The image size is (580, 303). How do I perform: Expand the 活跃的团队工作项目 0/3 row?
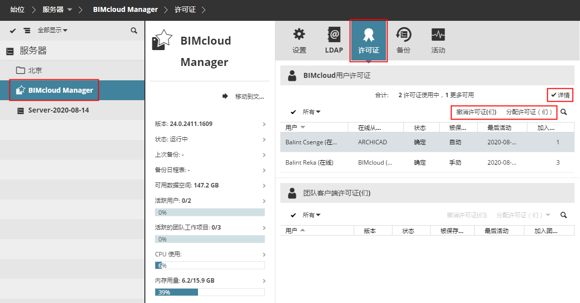coord(210,227)
